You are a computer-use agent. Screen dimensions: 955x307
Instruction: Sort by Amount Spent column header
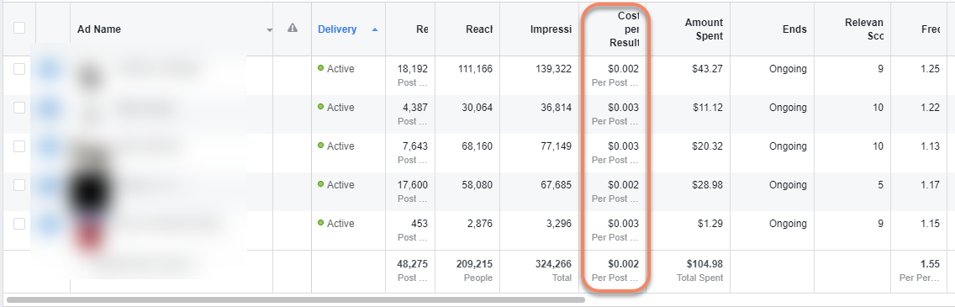tap(704, 29)
